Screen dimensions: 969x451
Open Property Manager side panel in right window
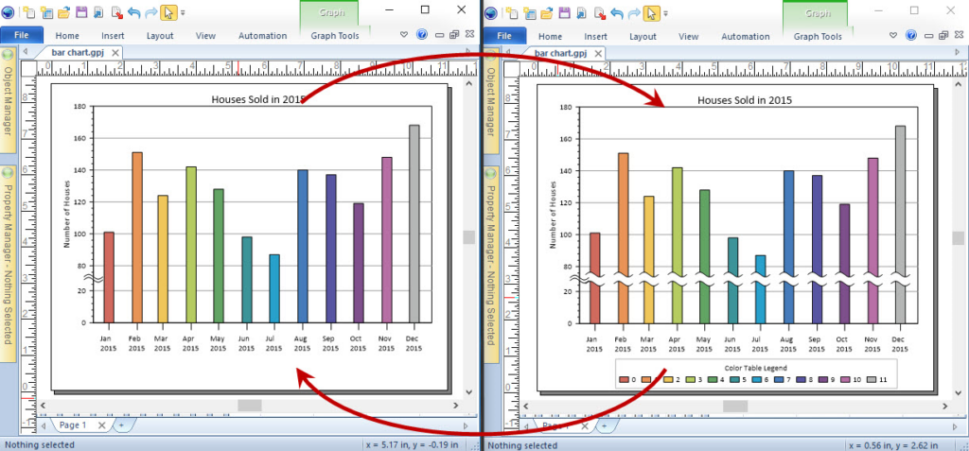coord(492,265)
